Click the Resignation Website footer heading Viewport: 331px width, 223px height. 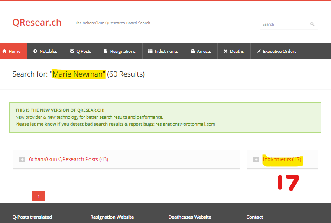[x=112, y=217]
